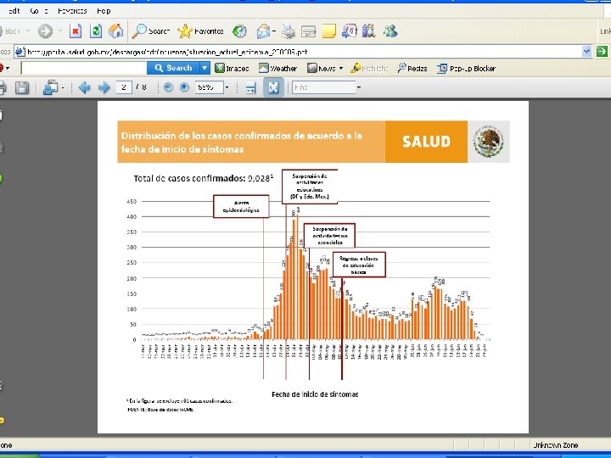Open the Help menu
The image size is (611, 458).
(x=104, y=11)
